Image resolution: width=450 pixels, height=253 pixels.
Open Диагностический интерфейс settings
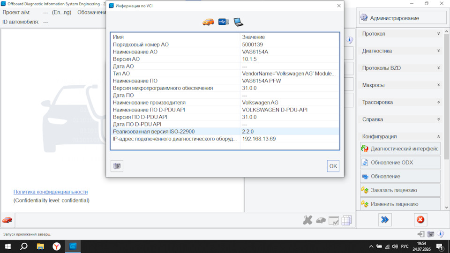(400, 149)
